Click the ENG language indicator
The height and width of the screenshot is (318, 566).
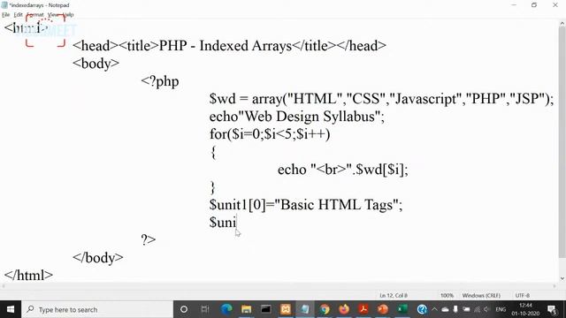click(501, 309)
